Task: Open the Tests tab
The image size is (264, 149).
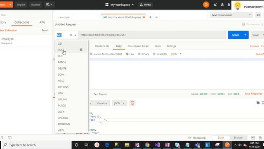Action: coord(158,46)
